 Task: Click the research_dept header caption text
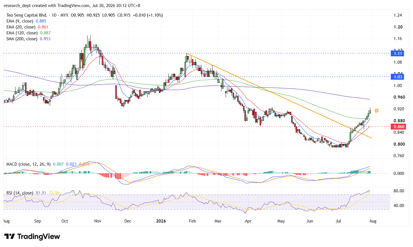click(x=72, y=6)
